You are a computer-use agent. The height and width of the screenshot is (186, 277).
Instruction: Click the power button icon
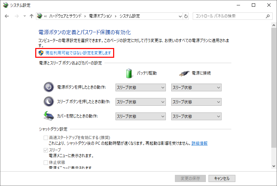(x=49, y=87)
